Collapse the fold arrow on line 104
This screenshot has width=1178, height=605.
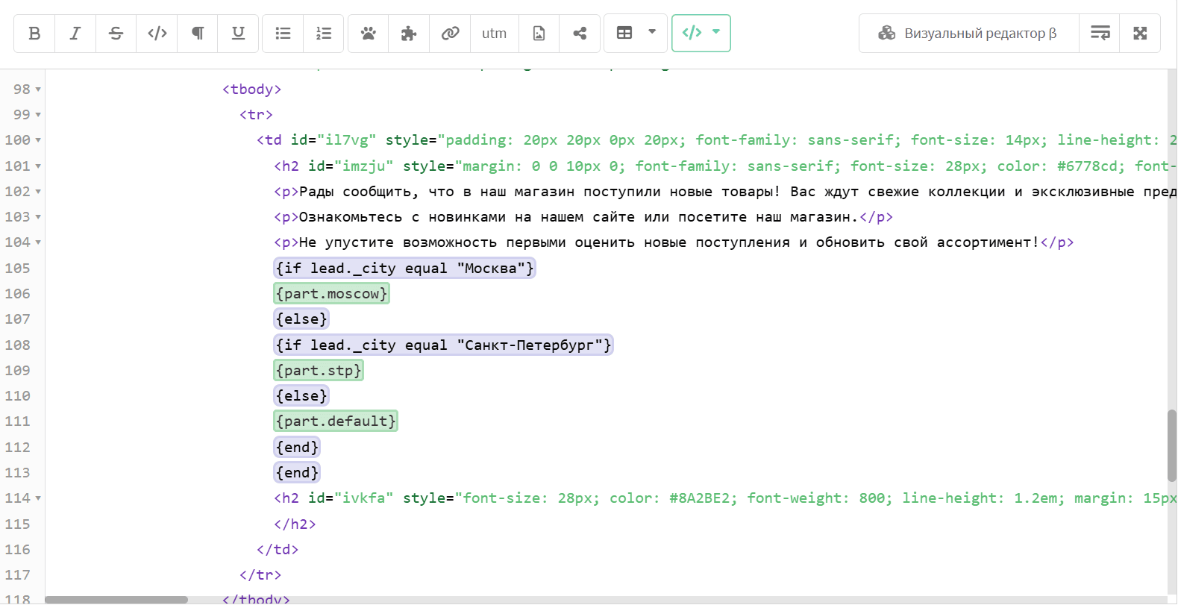tap(38, 242)
